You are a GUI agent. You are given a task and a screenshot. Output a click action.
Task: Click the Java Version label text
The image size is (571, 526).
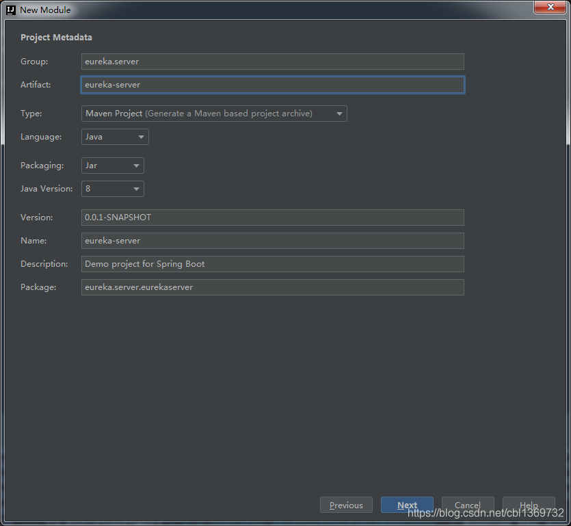46,189
